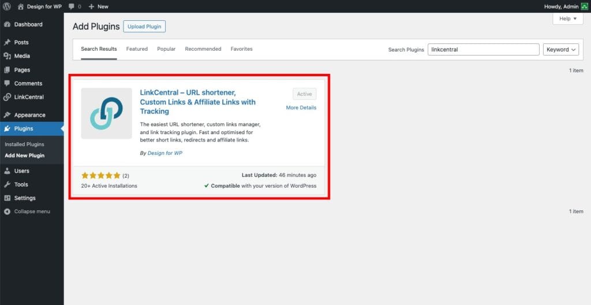
Task: Click the five-star rating on LinkCentral card
Action: click(x=100, y=176)
